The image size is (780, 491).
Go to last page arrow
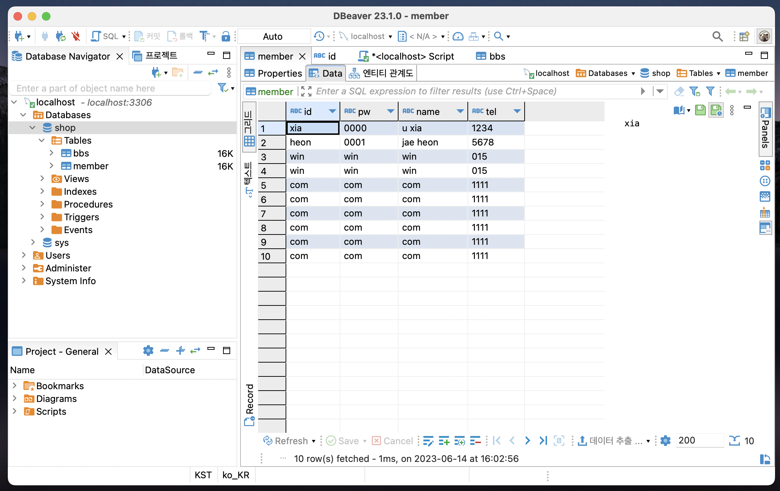tap(543, 441)
